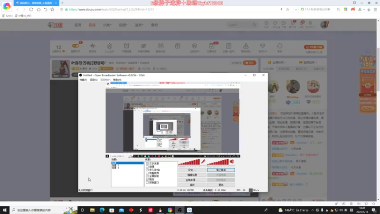Check the 获取窗口 source checkbox

147,183
